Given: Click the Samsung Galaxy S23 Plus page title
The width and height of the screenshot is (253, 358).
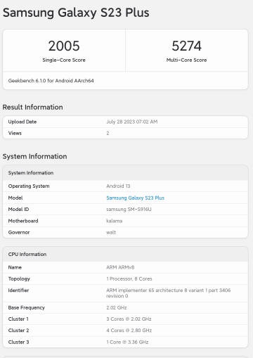Looking at the screenshot, I should point(76,13).
